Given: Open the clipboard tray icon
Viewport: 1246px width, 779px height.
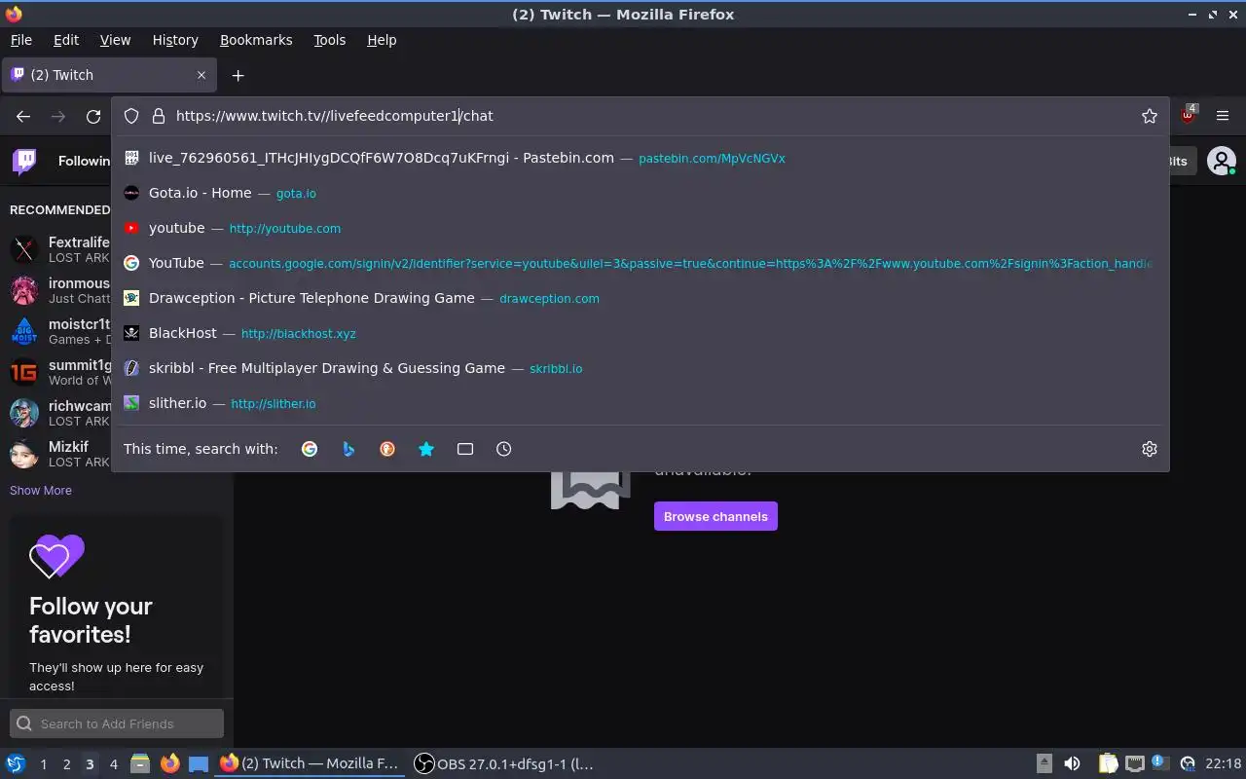Looking at the screenshot, I should (x=1108, y=764).
